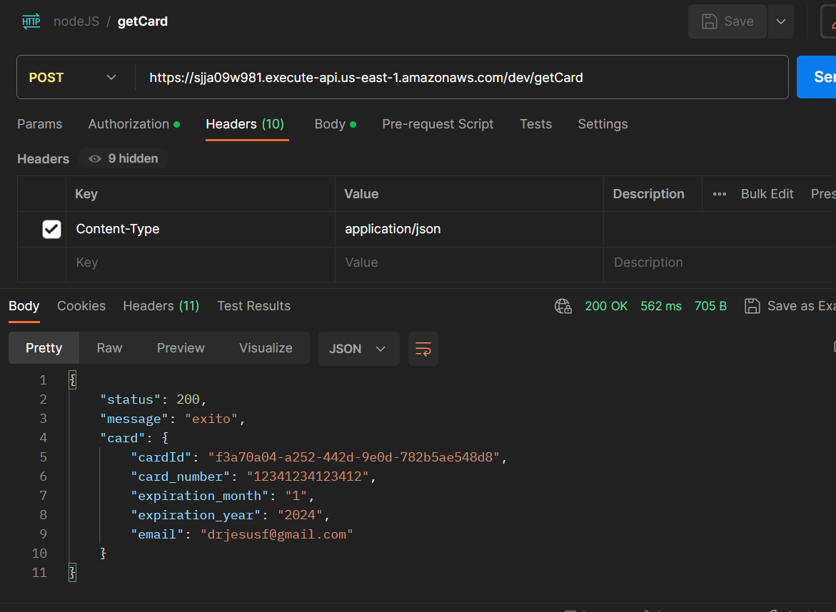The image size is (836, 612).
Task: Click the Save as Example icon
Action: [x=752, y=306]
